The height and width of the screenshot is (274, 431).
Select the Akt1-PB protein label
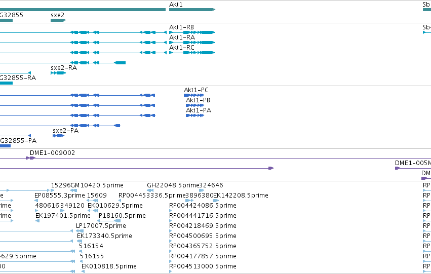[198, 100]
